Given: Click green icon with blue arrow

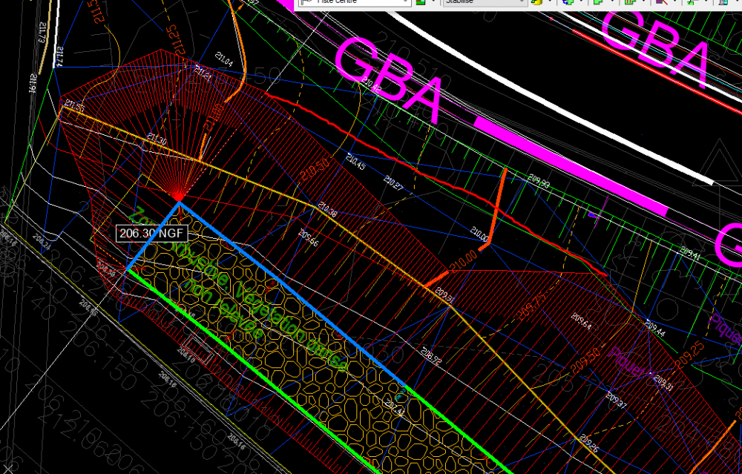Looking at the screenshot, I should (x=568, y=2).
